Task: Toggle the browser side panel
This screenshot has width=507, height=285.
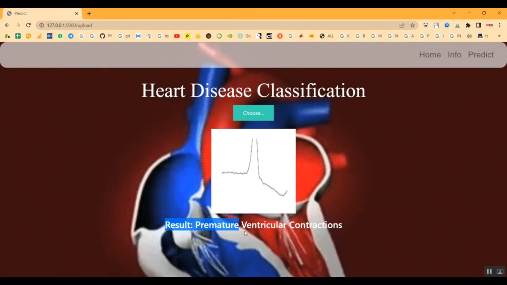Action: click(x=479, y=25)
